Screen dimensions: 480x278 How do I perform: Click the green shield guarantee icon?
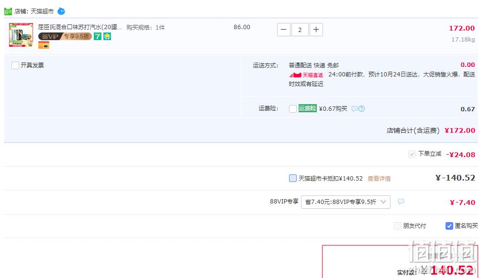coord(107,36)
